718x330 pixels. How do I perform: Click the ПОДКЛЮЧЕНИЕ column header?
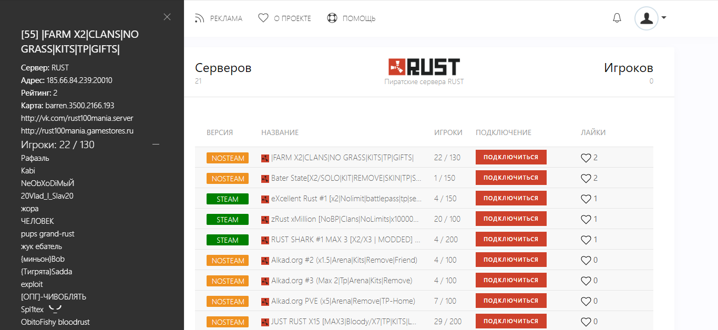point(504,132)
